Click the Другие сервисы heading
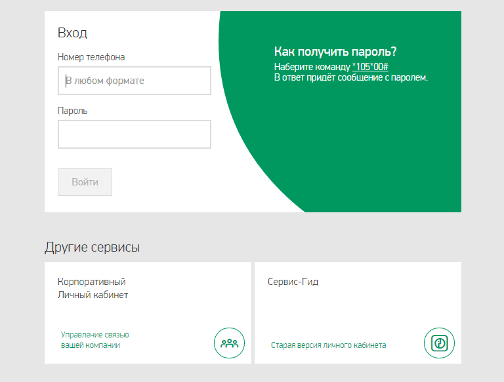 (93, 247)
